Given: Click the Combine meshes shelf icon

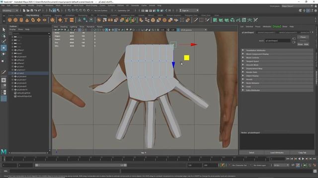Looking at the screenshot, I should [x=99, y=20].
